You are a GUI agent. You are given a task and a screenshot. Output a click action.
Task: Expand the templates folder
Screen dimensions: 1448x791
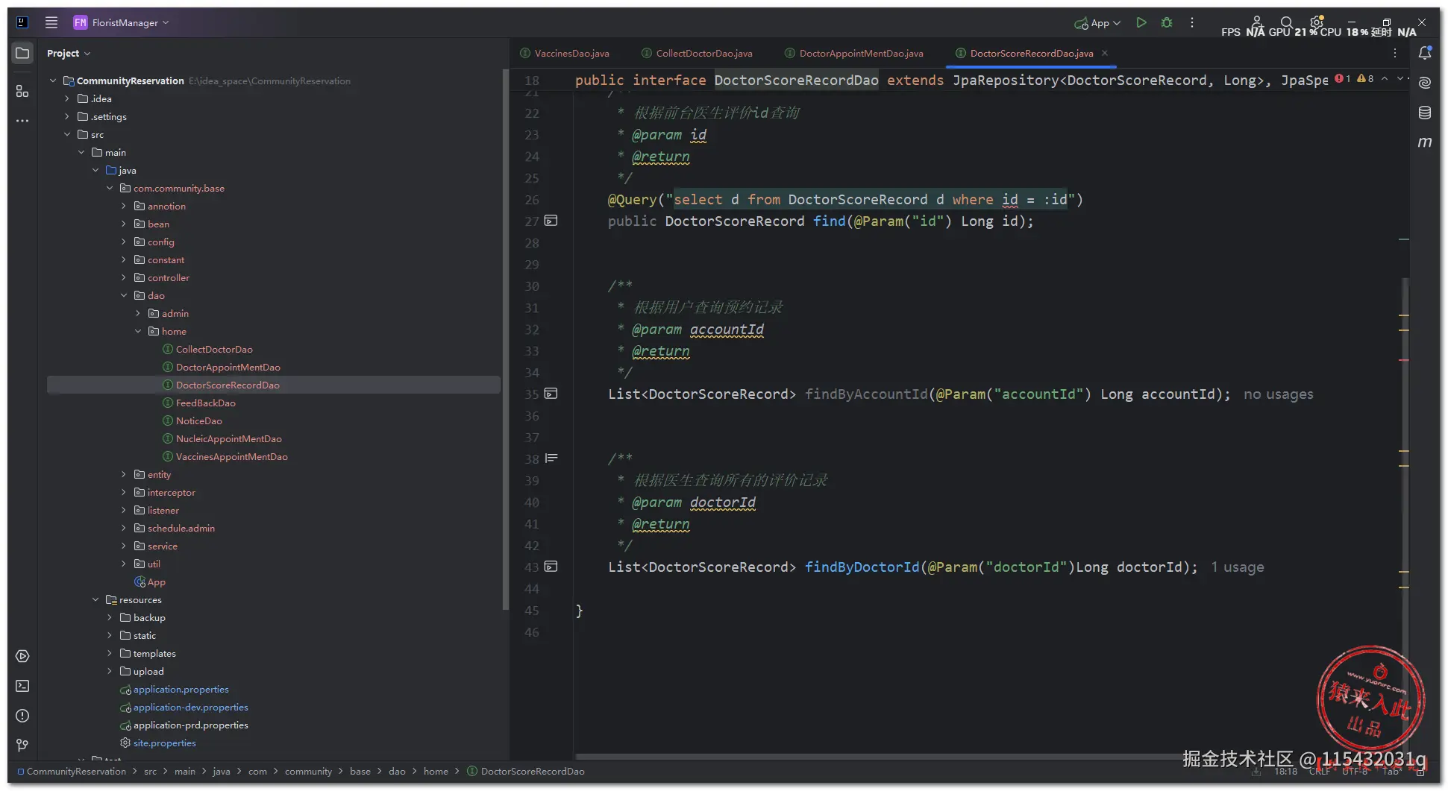(110, 653)
